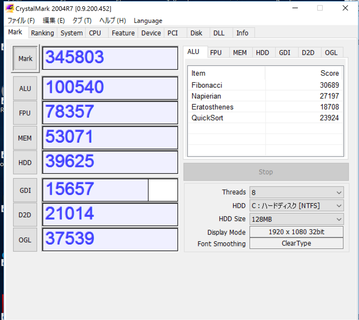
Task: Select the Eratosthenes row
Action: (x=265, y=107)
